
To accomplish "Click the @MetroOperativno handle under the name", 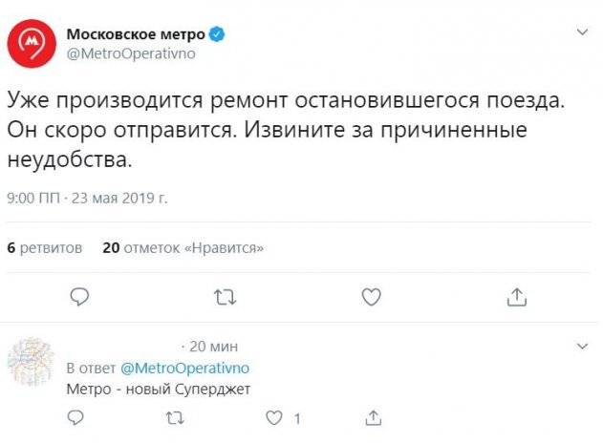I will (130, 53).
